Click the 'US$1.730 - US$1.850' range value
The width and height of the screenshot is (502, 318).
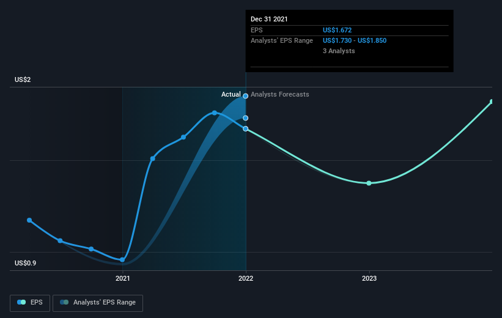(x=355, y=41)
